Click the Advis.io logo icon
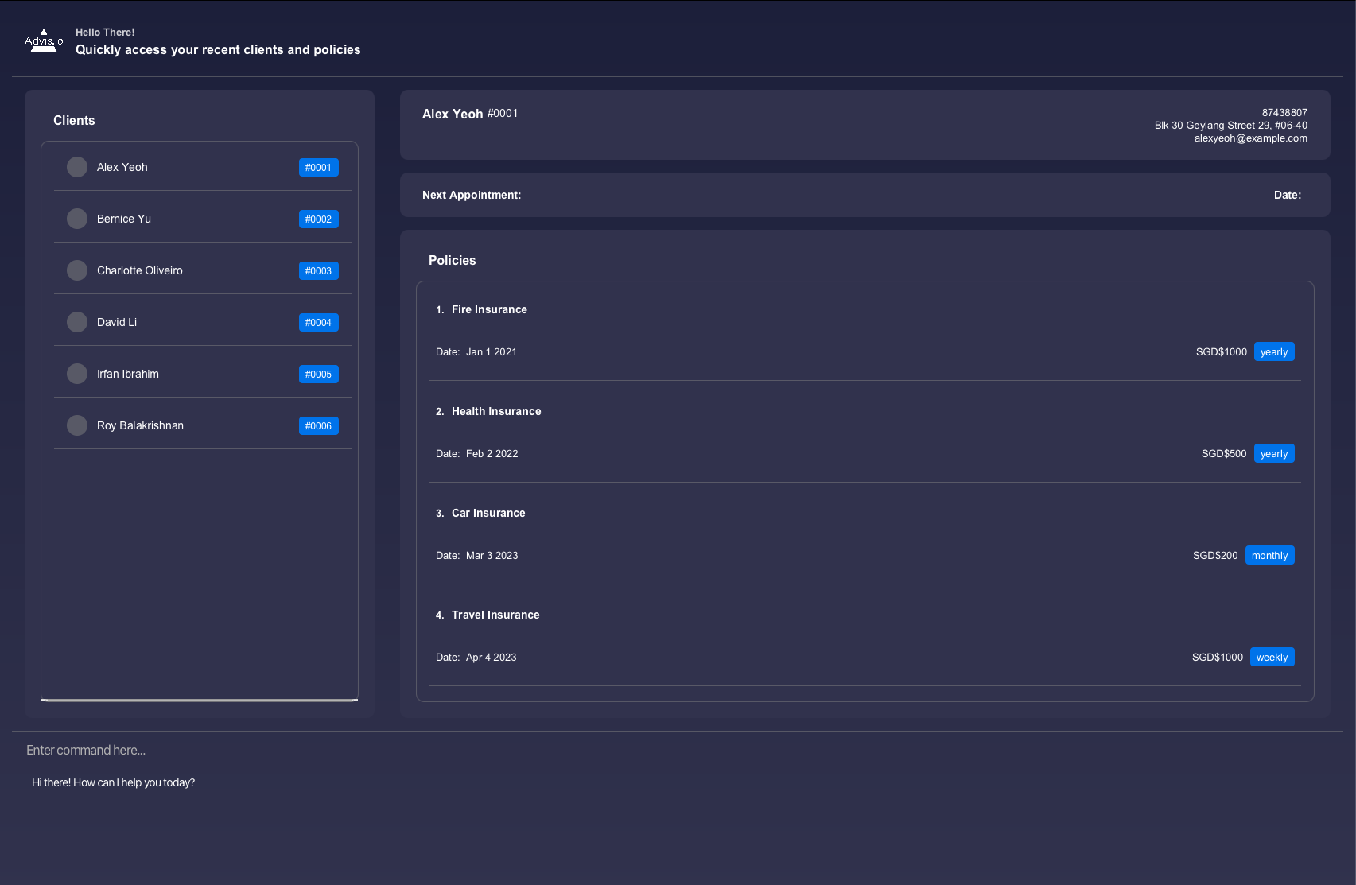Viewport: 1356px width, 885px height. pos(44,41)
